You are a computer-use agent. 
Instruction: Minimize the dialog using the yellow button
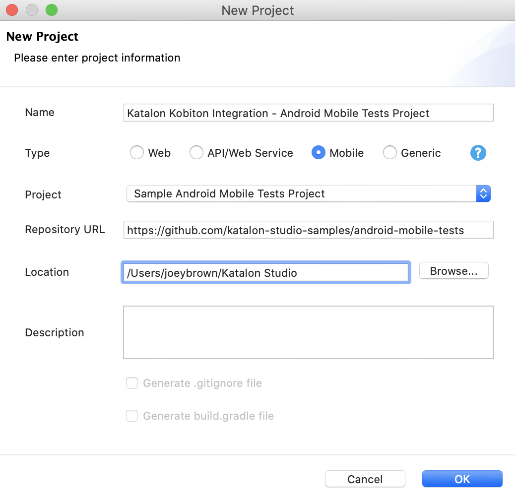click(32, 10)
